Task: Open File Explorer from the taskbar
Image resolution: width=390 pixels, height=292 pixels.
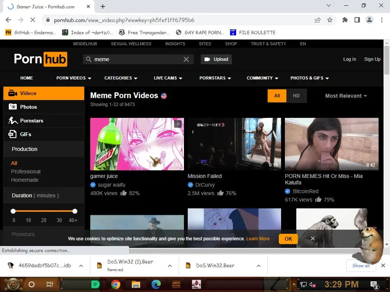Action: pyautogui.click(x=136, y=284)
